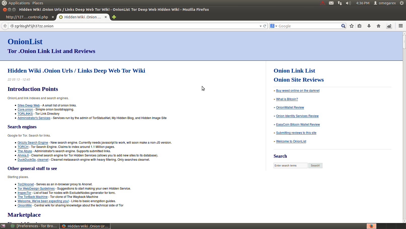Click the red warning indicator icon
The width and height of the screenshot is (406, 229).
(x=323, y=3)
